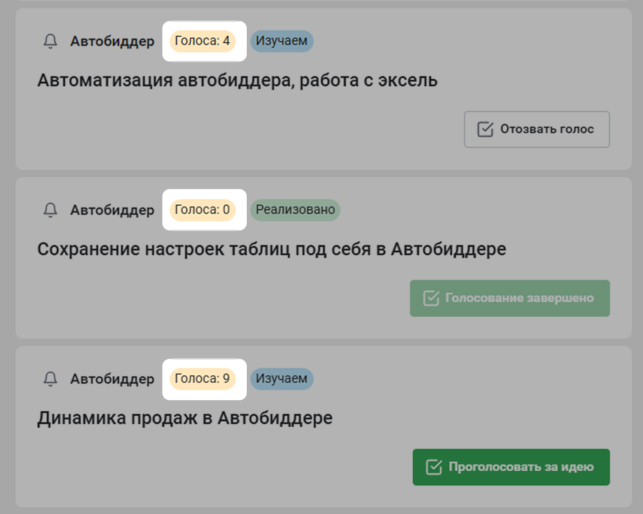Click Автобиддер label on Сохранение настроек card
Screen dimensions: 643x514
click(112, 210)
